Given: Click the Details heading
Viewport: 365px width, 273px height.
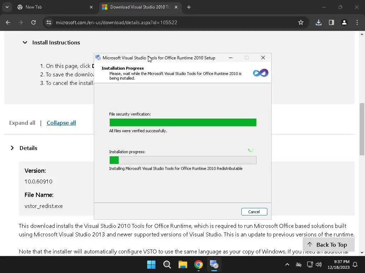Looking at the screenshot, I should click(x=29, y=148).
